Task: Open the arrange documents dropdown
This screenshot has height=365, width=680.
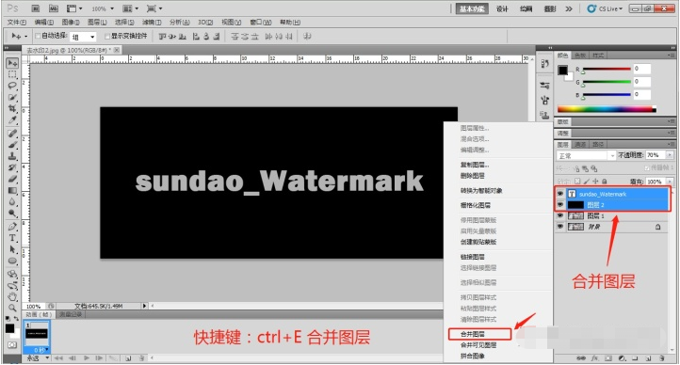Action: (x=131, y=8)
